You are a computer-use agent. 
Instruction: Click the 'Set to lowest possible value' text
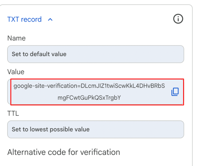pos(50,129)
